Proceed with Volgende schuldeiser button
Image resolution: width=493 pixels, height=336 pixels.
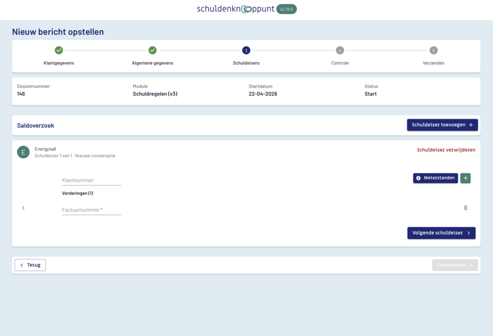click(441, 233)
